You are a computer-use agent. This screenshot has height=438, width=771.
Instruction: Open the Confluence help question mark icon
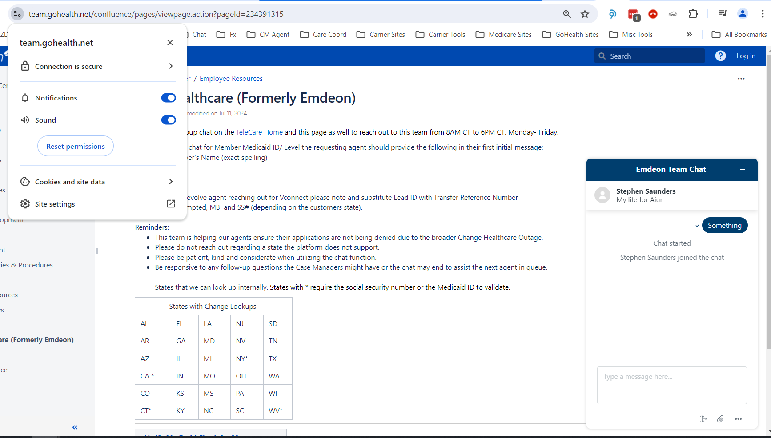pos(721,56)
